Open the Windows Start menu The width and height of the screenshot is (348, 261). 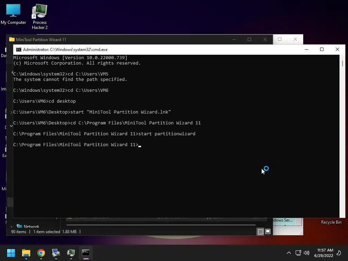click(x=11, y=253)
